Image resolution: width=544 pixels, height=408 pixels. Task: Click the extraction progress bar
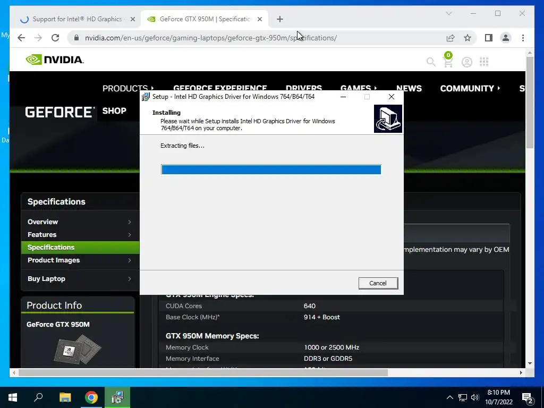pyautogui.click(x=271, y=169)
